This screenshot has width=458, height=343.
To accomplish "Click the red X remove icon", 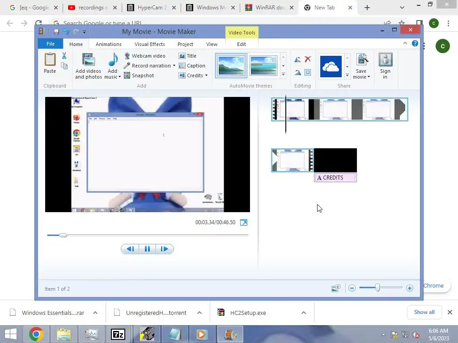I will (x=308, y=59).
